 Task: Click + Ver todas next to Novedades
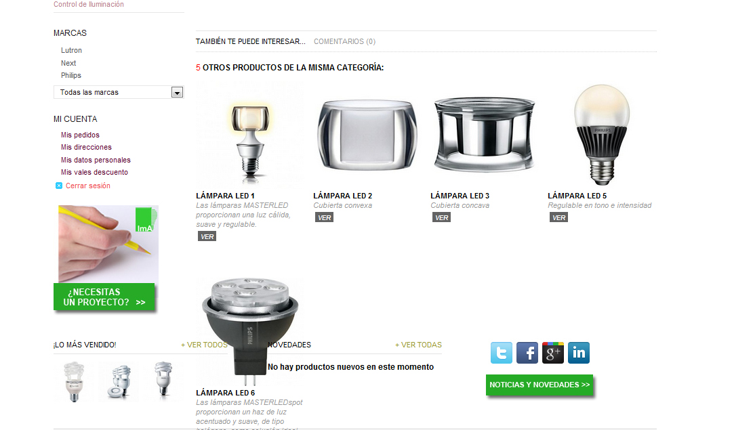pyautogui.click(x=418, y=345)
